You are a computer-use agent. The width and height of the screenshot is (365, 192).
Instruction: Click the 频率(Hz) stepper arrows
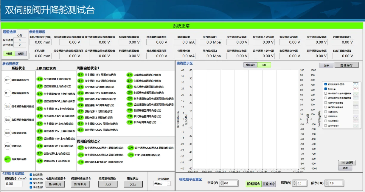click(327, 183)
